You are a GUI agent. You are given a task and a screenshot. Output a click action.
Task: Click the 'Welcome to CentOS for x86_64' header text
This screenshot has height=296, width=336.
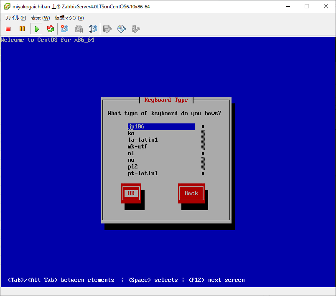pyautogui.click(x=48, y=40)
